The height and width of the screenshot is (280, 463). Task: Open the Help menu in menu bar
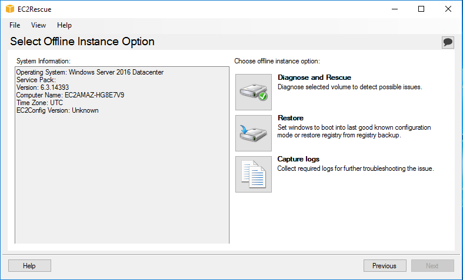[x=64, y=25]
